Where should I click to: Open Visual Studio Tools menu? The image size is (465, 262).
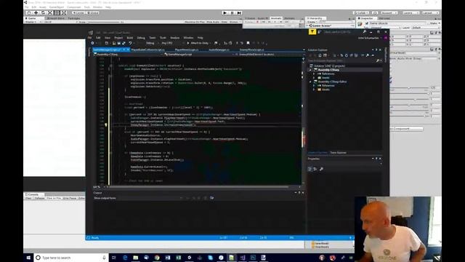pyautogui.click(x=163, y=38)
